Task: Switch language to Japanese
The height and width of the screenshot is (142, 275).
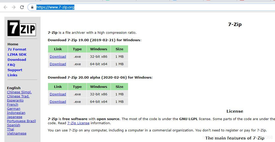Action: (x=14, y=117)
